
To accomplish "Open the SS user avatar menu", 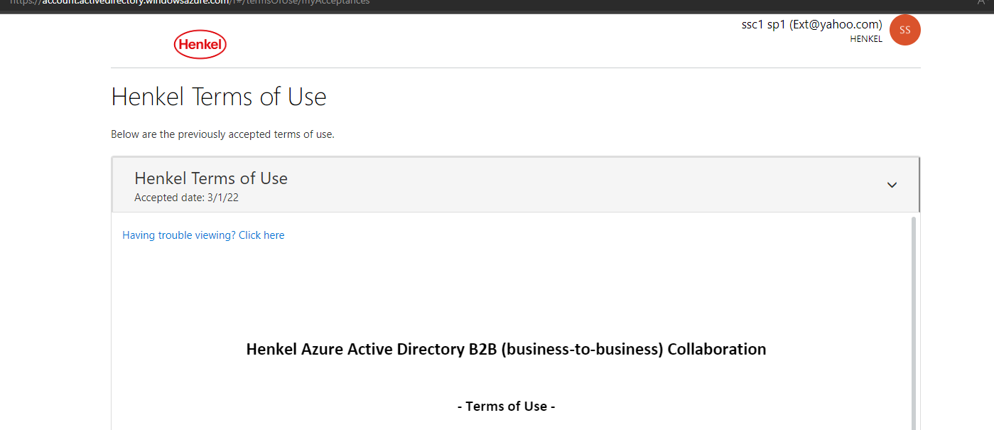I will [904, 30].
